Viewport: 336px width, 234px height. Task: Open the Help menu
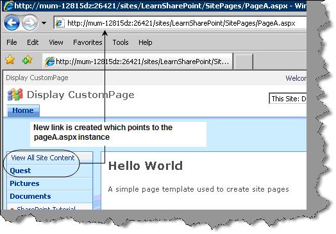146,42
